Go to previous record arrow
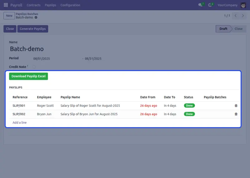The width and height of the screenshot is (250, 178). coord(236,16)
